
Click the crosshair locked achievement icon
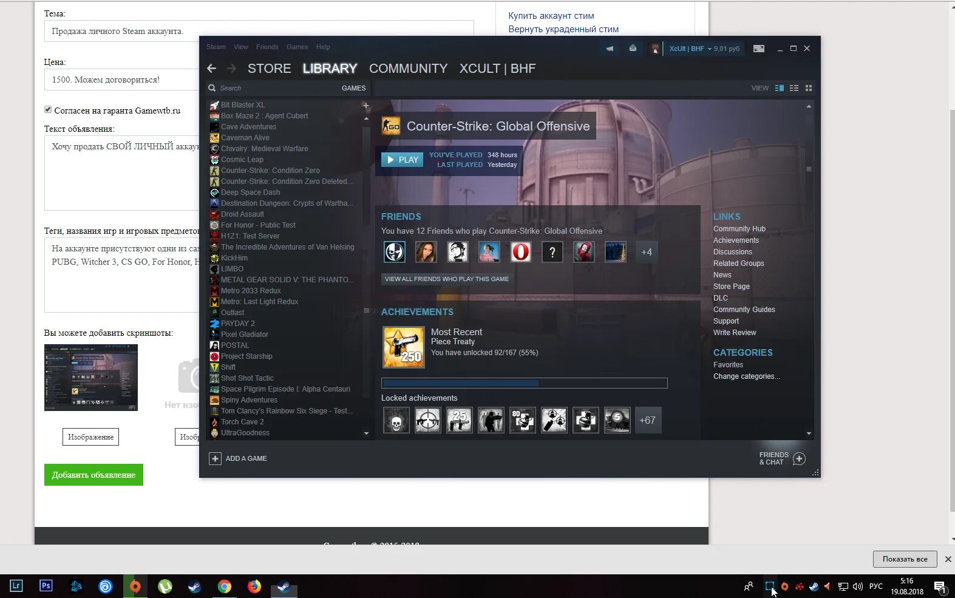pos(428,420)
